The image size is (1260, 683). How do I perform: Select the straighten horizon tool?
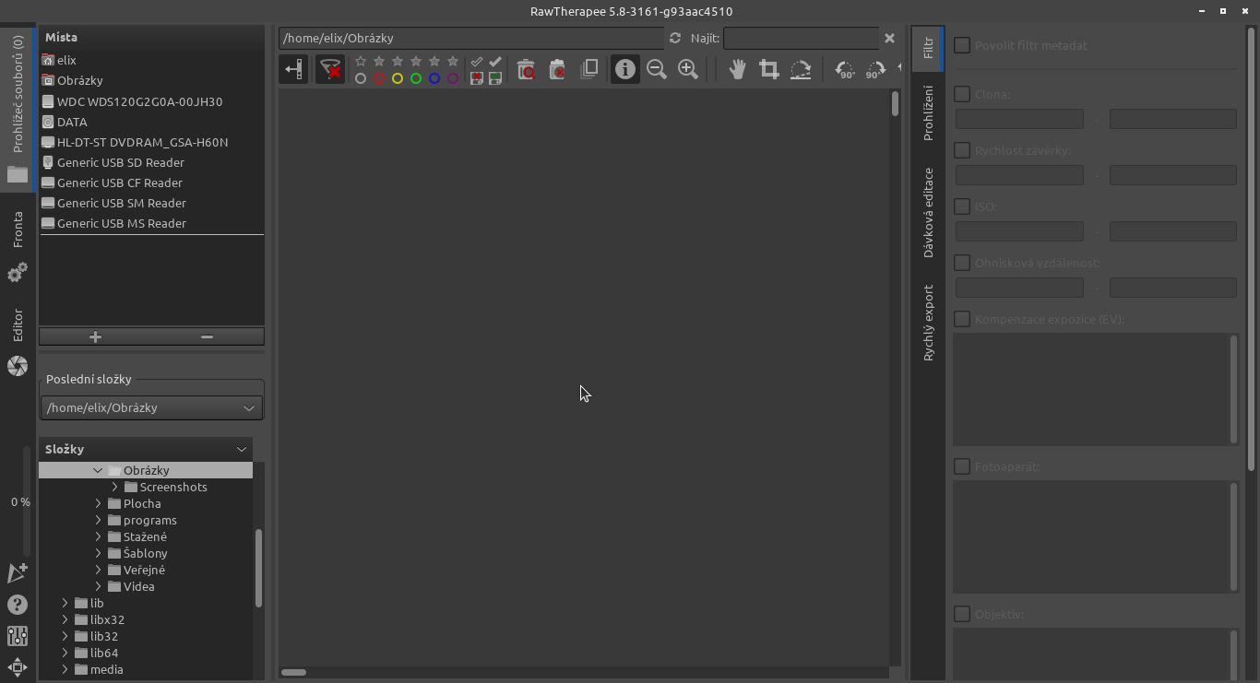tap(801, 69)
